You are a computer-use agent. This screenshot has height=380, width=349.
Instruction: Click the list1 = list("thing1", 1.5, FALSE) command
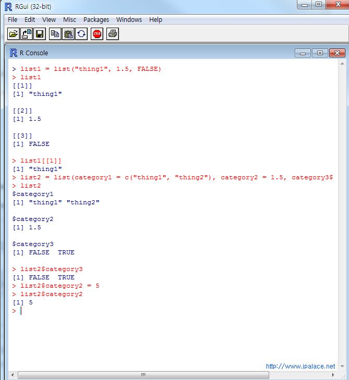coord(90,69)
